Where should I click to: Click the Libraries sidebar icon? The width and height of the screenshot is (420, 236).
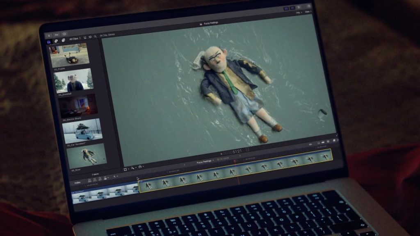(x=49, y=42)
